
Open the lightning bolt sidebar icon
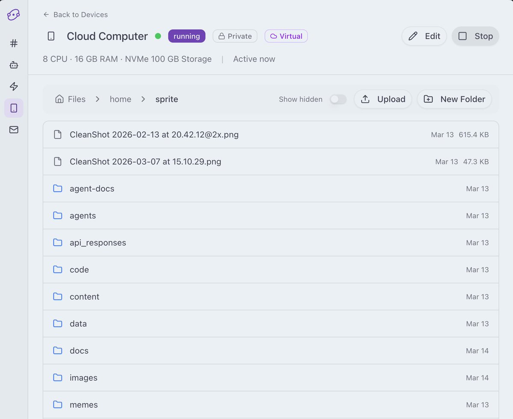(x=14, y=87)
